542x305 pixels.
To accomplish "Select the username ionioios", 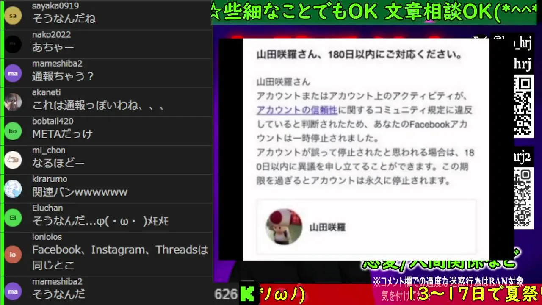I will (x=47, y=237).
